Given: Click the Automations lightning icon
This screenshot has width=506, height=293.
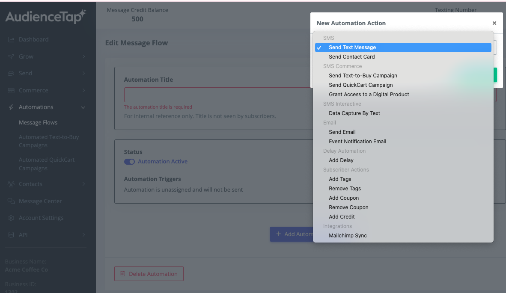Looking at the screenshot, I should click(x=12, y=107).
